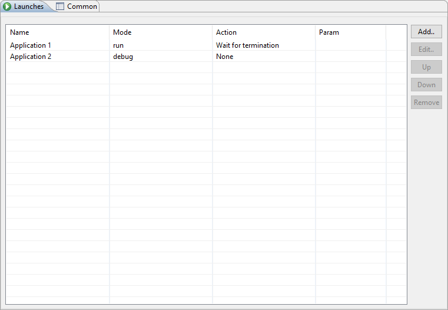Click the Add.. button
The height and width of the screenshot is (310, 448).
tap(426, 32)
